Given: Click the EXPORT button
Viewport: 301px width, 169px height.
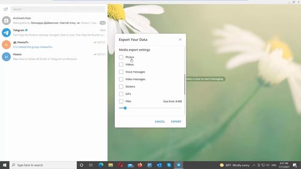Looking at the screenshot, I should [176, 122].
